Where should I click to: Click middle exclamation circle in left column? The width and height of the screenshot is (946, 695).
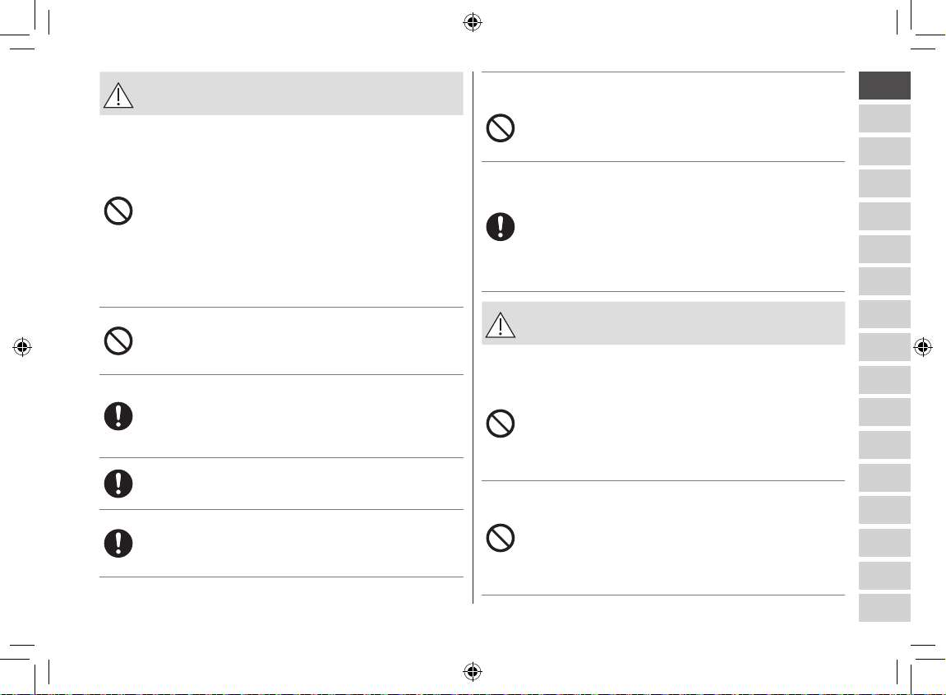[x=118, y=484]
